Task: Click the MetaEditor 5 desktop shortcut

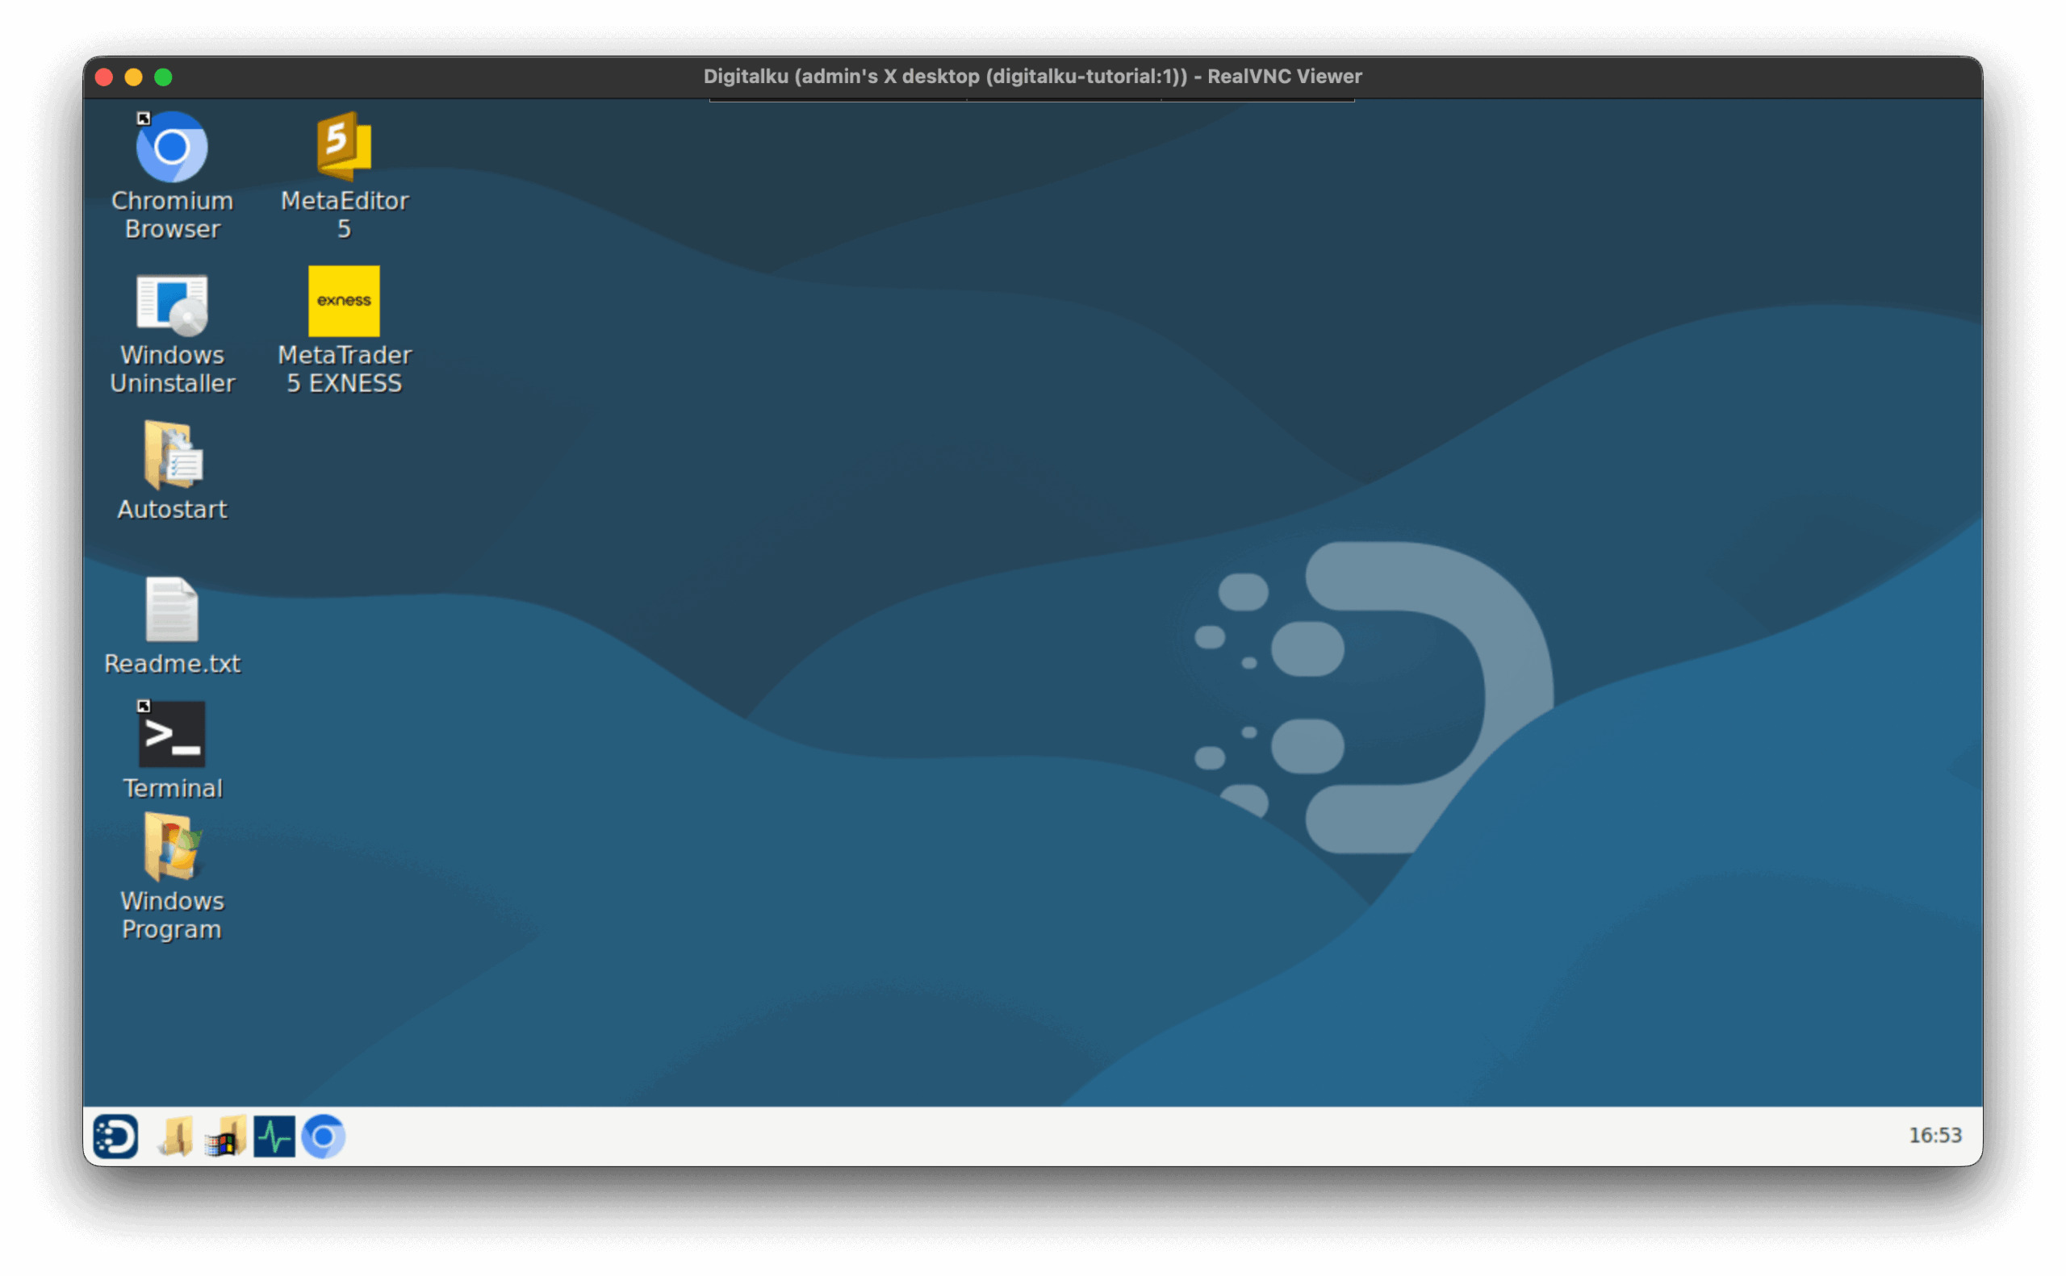Action: coord(344,148)
